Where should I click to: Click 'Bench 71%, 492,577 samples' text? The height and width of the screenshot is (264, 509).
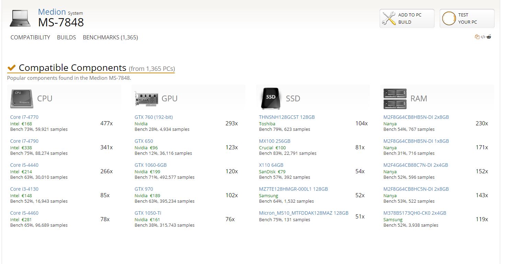pos(164,177)
